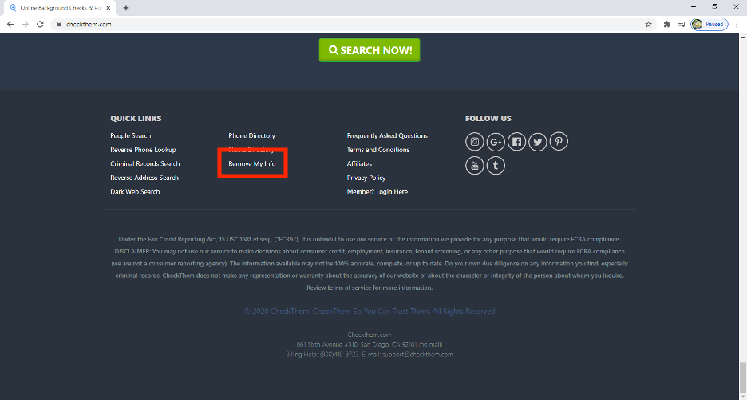Open the Phone Directory link
Image resolution: width=747 pixels, height=400 pixels.
pyautogui.click(x=251, y=135)
